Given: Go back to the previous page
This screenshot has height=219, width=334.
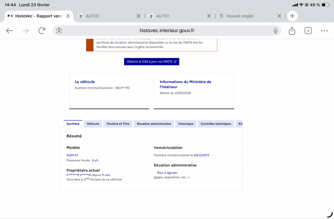Looking at the screenshot, I should (x=9, y=31).
